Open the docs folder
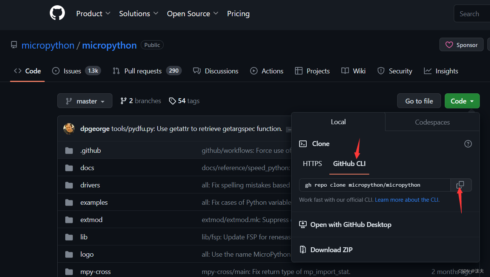 (x=87, y=168)
